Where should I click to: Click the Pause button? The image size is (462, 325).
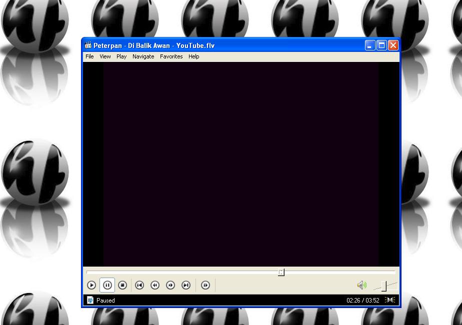coord(107,285)
